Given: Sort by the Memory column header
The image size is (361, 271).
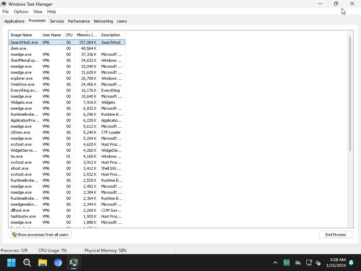Looking at the screenshot, I should (x=87, y=35).
